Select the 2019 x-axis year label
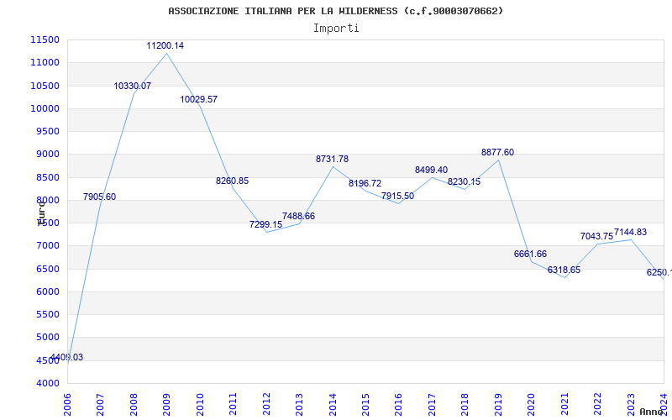 coord(498,405)
